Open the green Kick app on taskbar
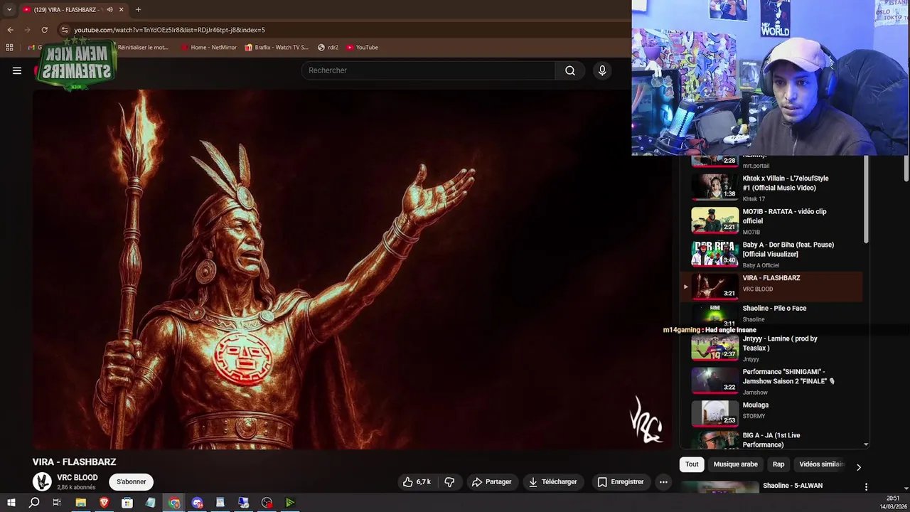 290,503
